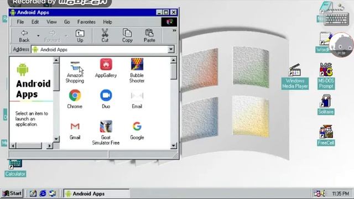Open Windows Media Player desktop shortcut
The width and height of the screenshot is (354, 199).
click(295, 77)
